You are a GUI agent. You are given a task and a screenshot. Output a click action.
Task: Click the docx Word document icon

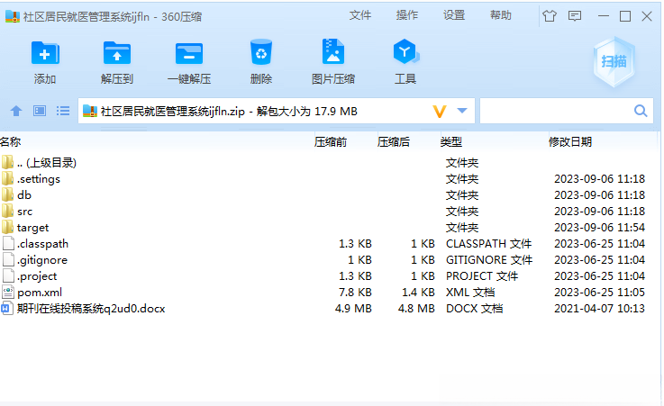(7, 308)
